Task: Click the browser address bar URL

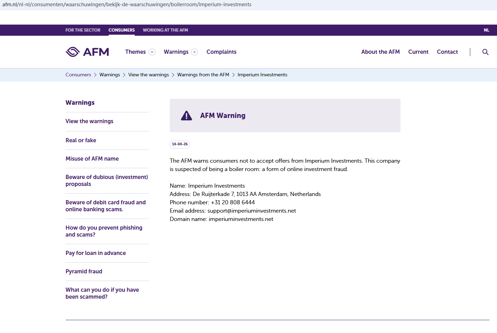Action: pos(127,5)
